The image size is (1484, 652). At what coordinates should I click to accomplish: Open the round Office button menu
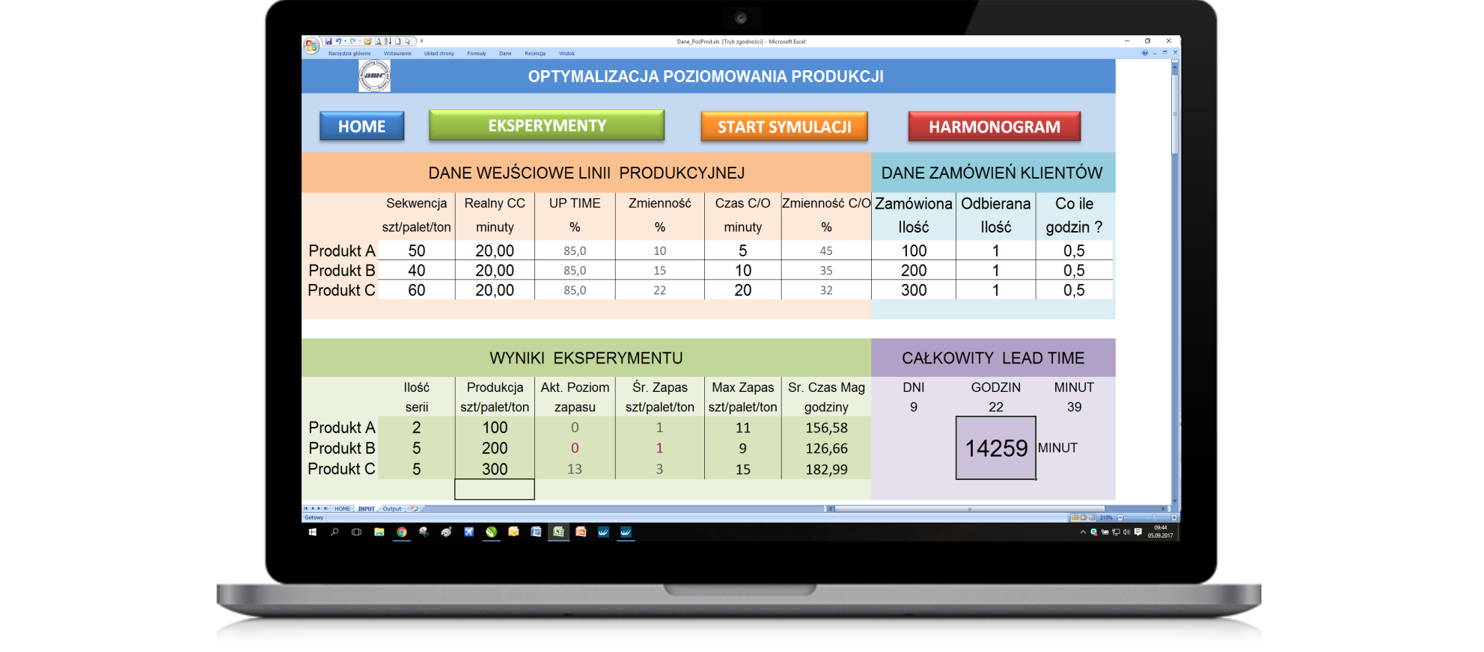coord(311,46)
